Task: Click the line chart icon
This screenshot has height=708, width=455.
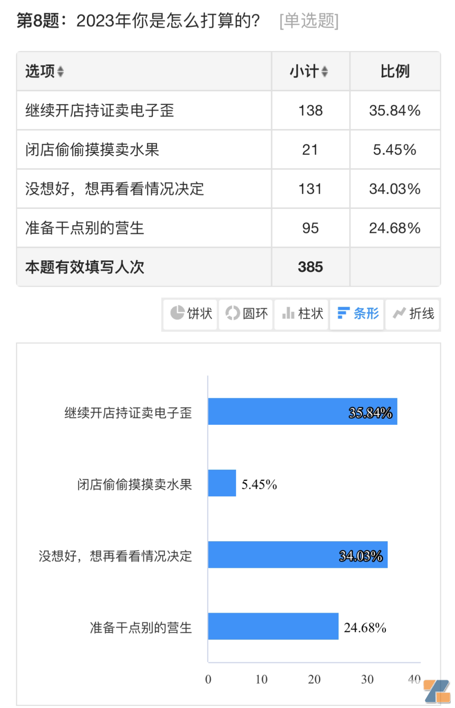Action: click(399, 313)
